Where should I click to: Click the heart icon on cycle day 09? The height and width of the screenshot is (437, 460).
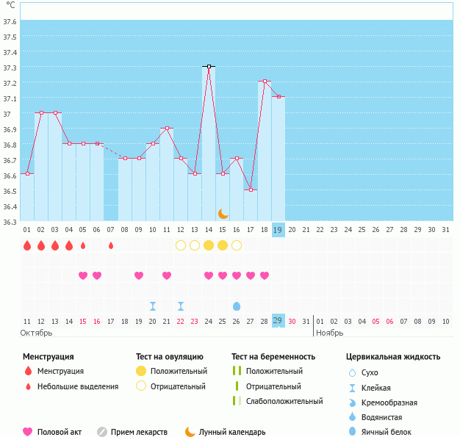[139, 275]
